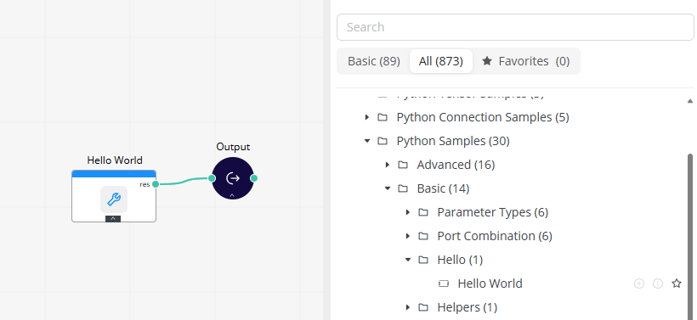Screen dimensions: 697x320
Task: Click the Hello World node blue header bar
Action: (114, 174)
